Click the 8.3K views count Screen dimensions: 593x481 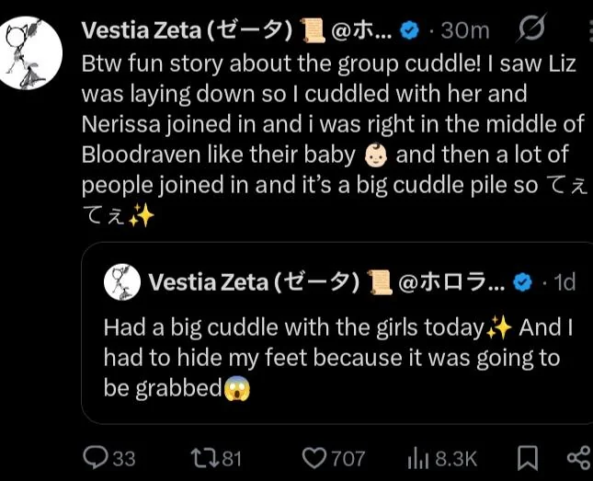pyautogui.click(x=454, y=457)
